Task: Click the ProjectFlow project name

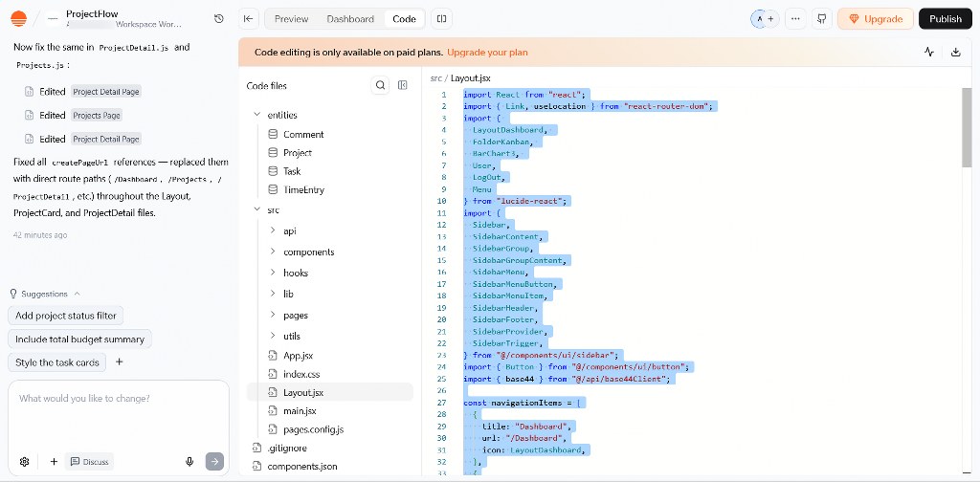Action: pos(92,13)
